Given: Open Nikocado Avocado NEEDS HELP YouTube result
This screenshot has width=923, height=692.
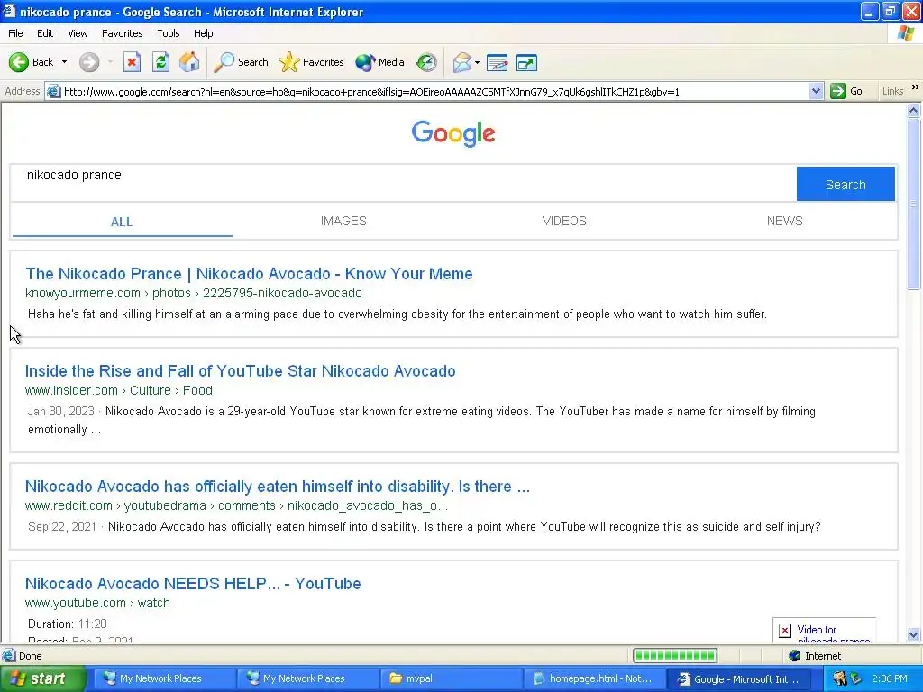Looking at the screenshot, I should (x=193, y=584).
